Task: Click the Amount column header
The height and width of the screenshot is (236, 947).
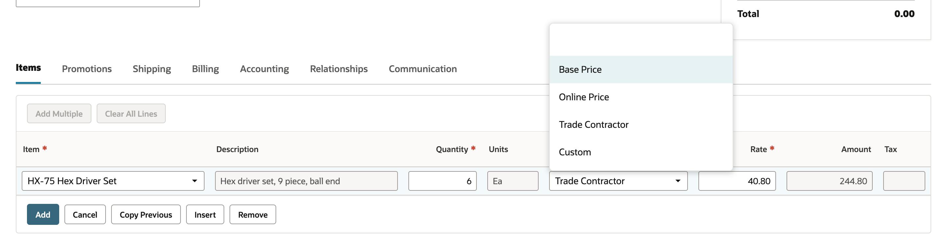Action: click(x=856, y=149)
